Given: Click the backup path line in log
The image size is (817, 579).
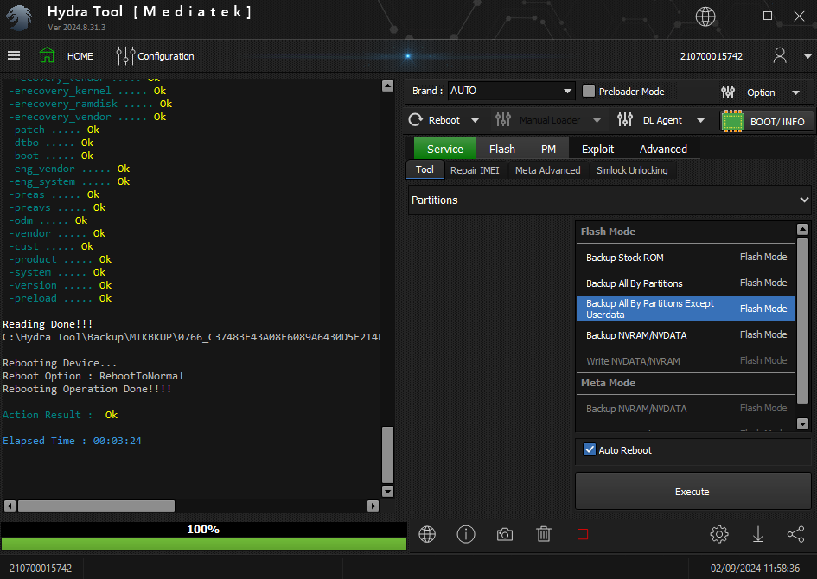Looking at the screenshot, I should point(192,337).
